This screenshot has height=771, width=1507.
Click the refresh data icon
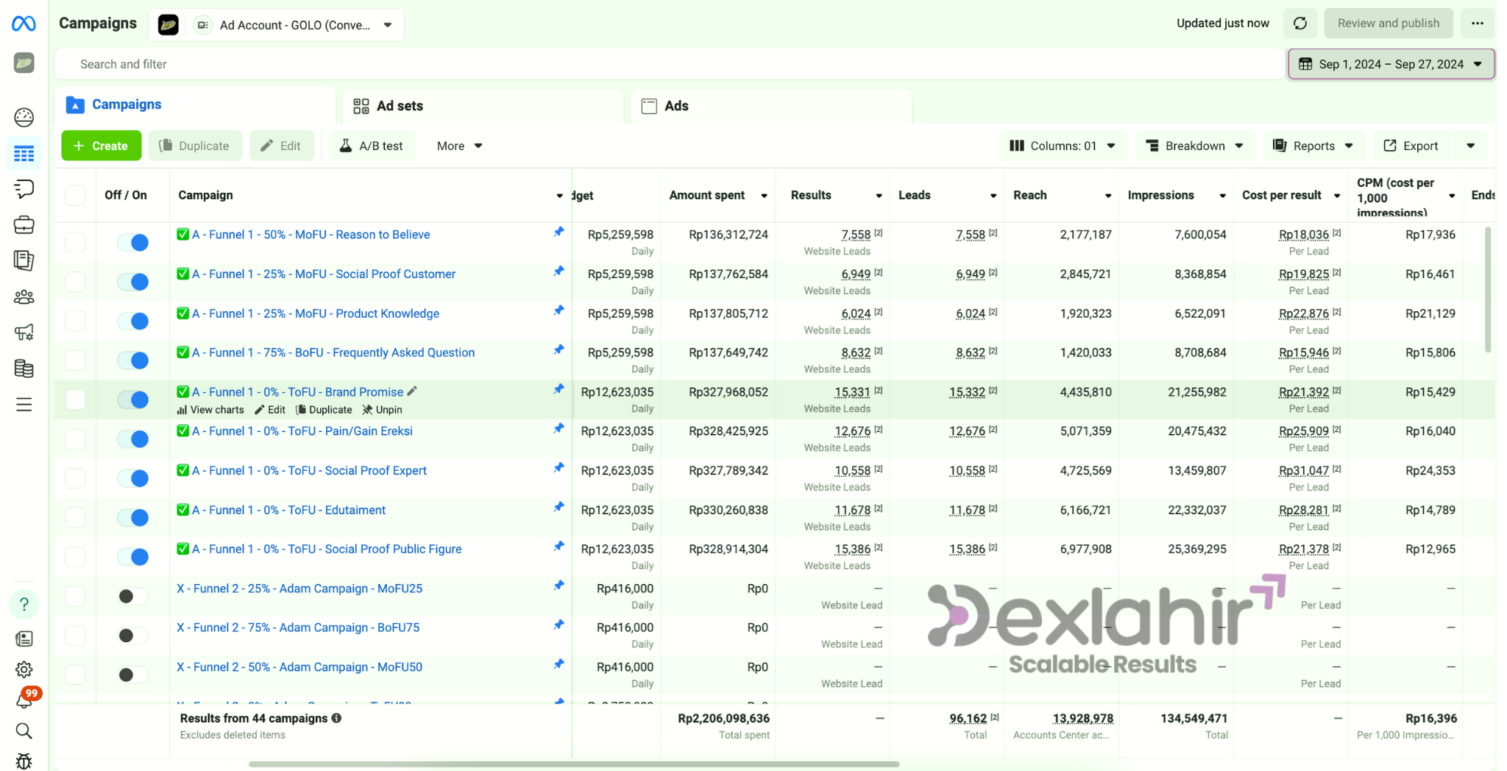(1300, 24)
